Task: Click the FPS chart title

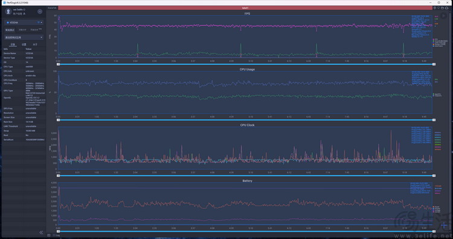Action: (247, 13)
